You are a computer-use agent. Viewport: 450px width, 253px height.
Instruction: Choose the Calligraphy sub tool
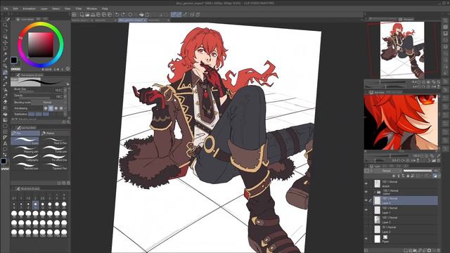(25, 157)
